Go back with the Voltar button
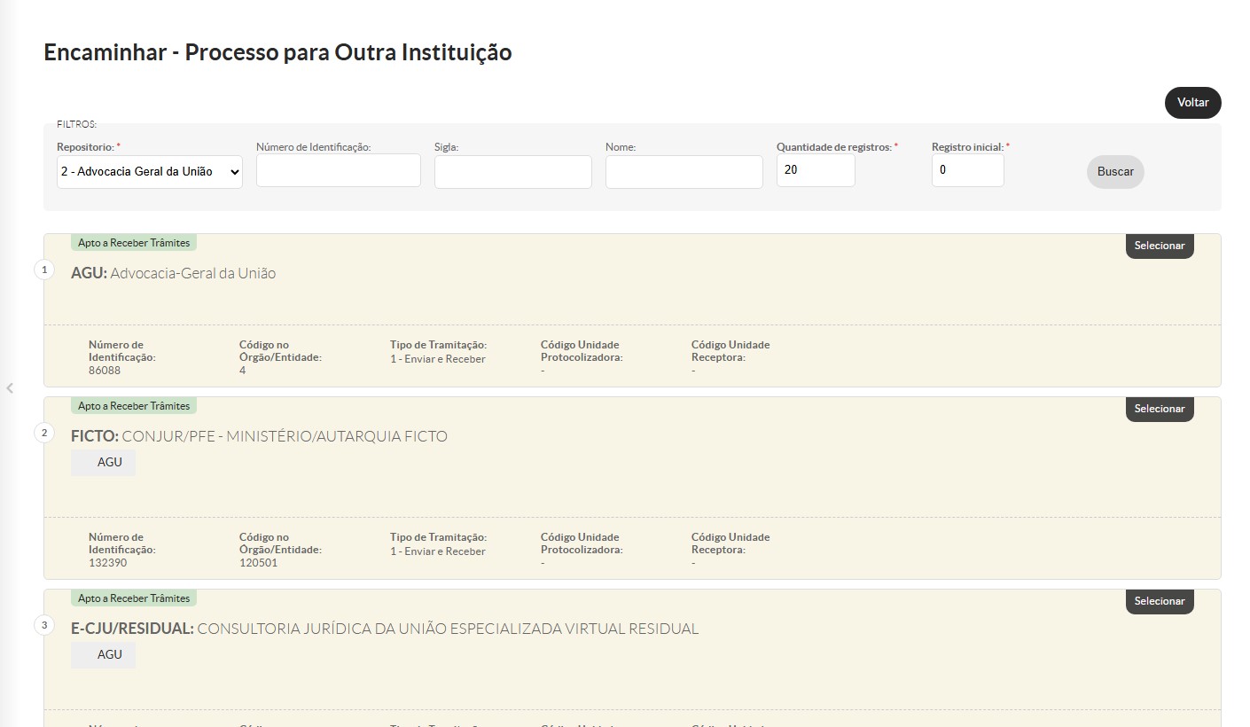1250x727 pixels. (x=1193, y=103)
